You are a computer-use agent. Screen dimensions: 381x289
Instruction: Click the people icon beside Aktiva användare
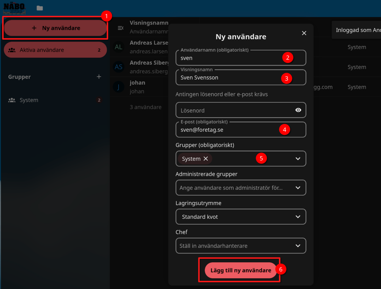tap(12, 50)
